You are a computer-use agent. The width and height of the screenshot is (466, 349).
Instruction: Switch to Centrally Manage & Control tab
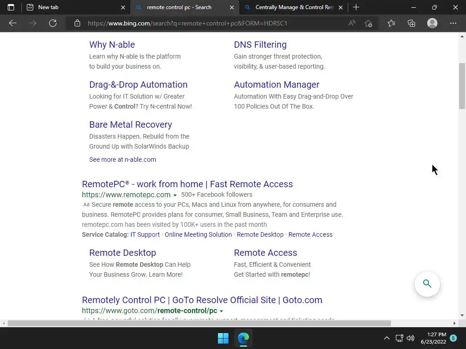[294, 7]
